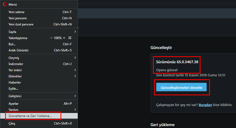Screen dimensions: 236x128
Task: Choose Güncelleme ve Geri Yükleme...
Action: pyautogui.click(x=39, y=116)
